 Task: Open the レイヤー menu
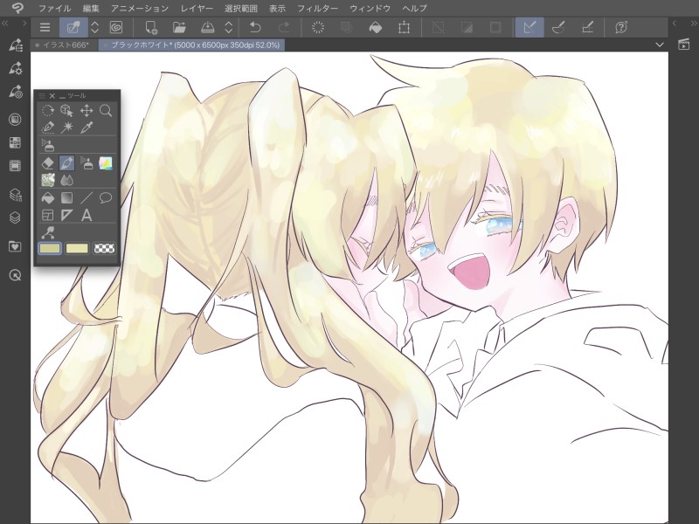(197, 8)
